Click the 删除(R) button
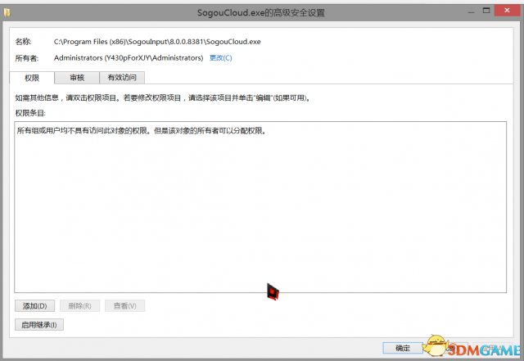524x361 pixels. point(79,306)
